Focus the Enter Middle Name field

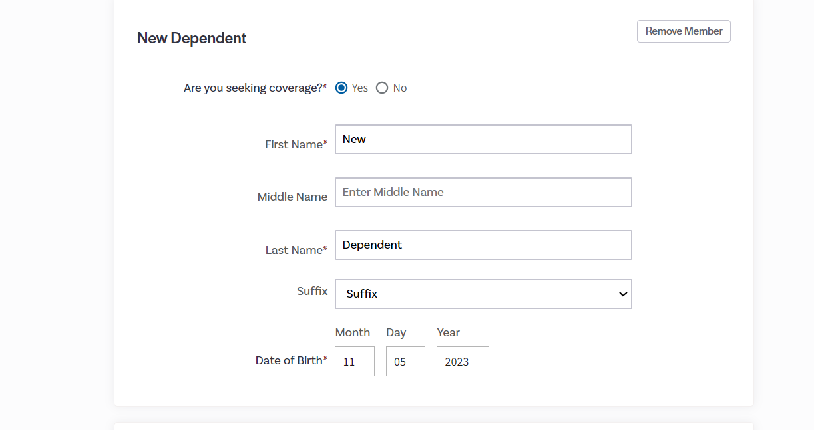483,192
